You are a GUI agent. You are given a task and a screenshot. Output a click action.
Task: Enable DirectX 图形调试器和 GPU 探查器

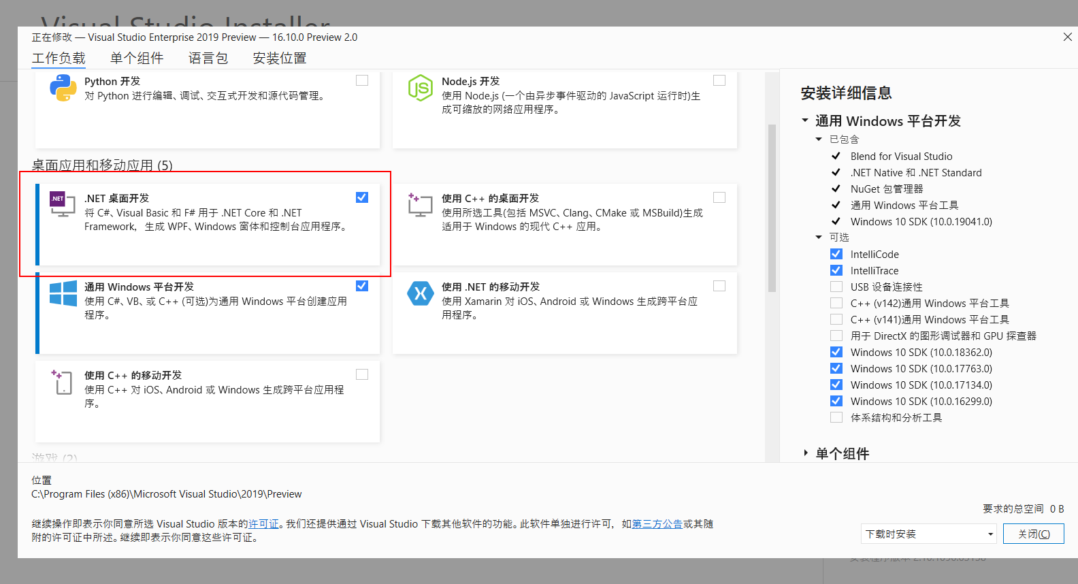tap(836, 336)
